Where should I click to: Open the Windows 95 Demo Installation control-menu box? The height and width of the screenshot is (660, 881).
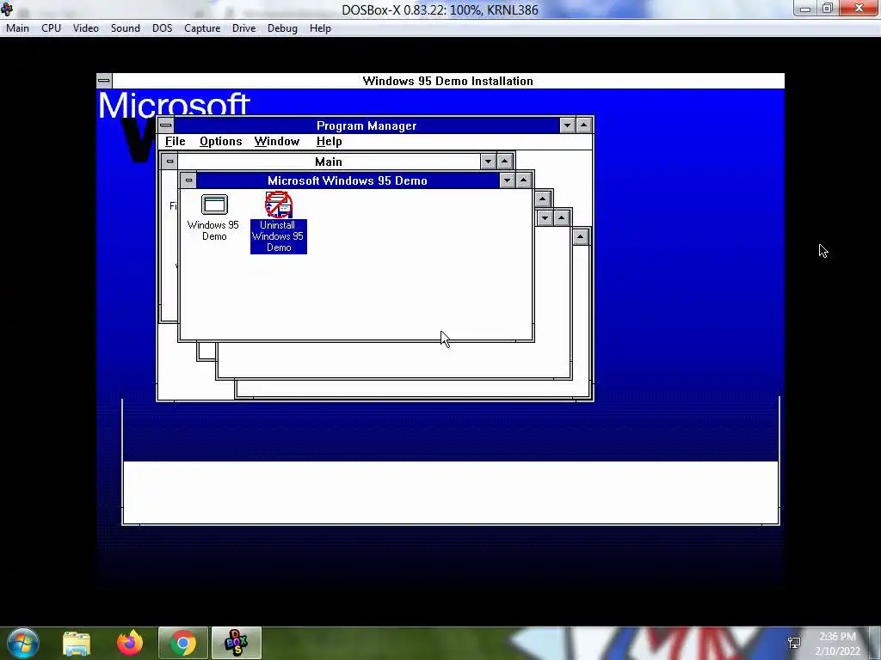tap(104, 81)
